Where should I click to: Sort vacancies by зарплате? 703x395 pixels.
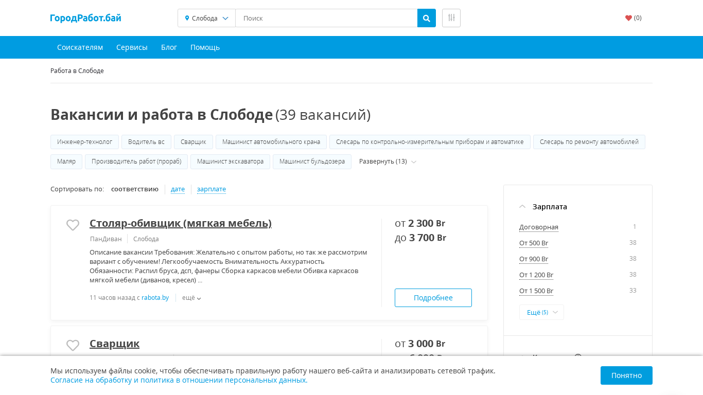[x=212, y=189]
